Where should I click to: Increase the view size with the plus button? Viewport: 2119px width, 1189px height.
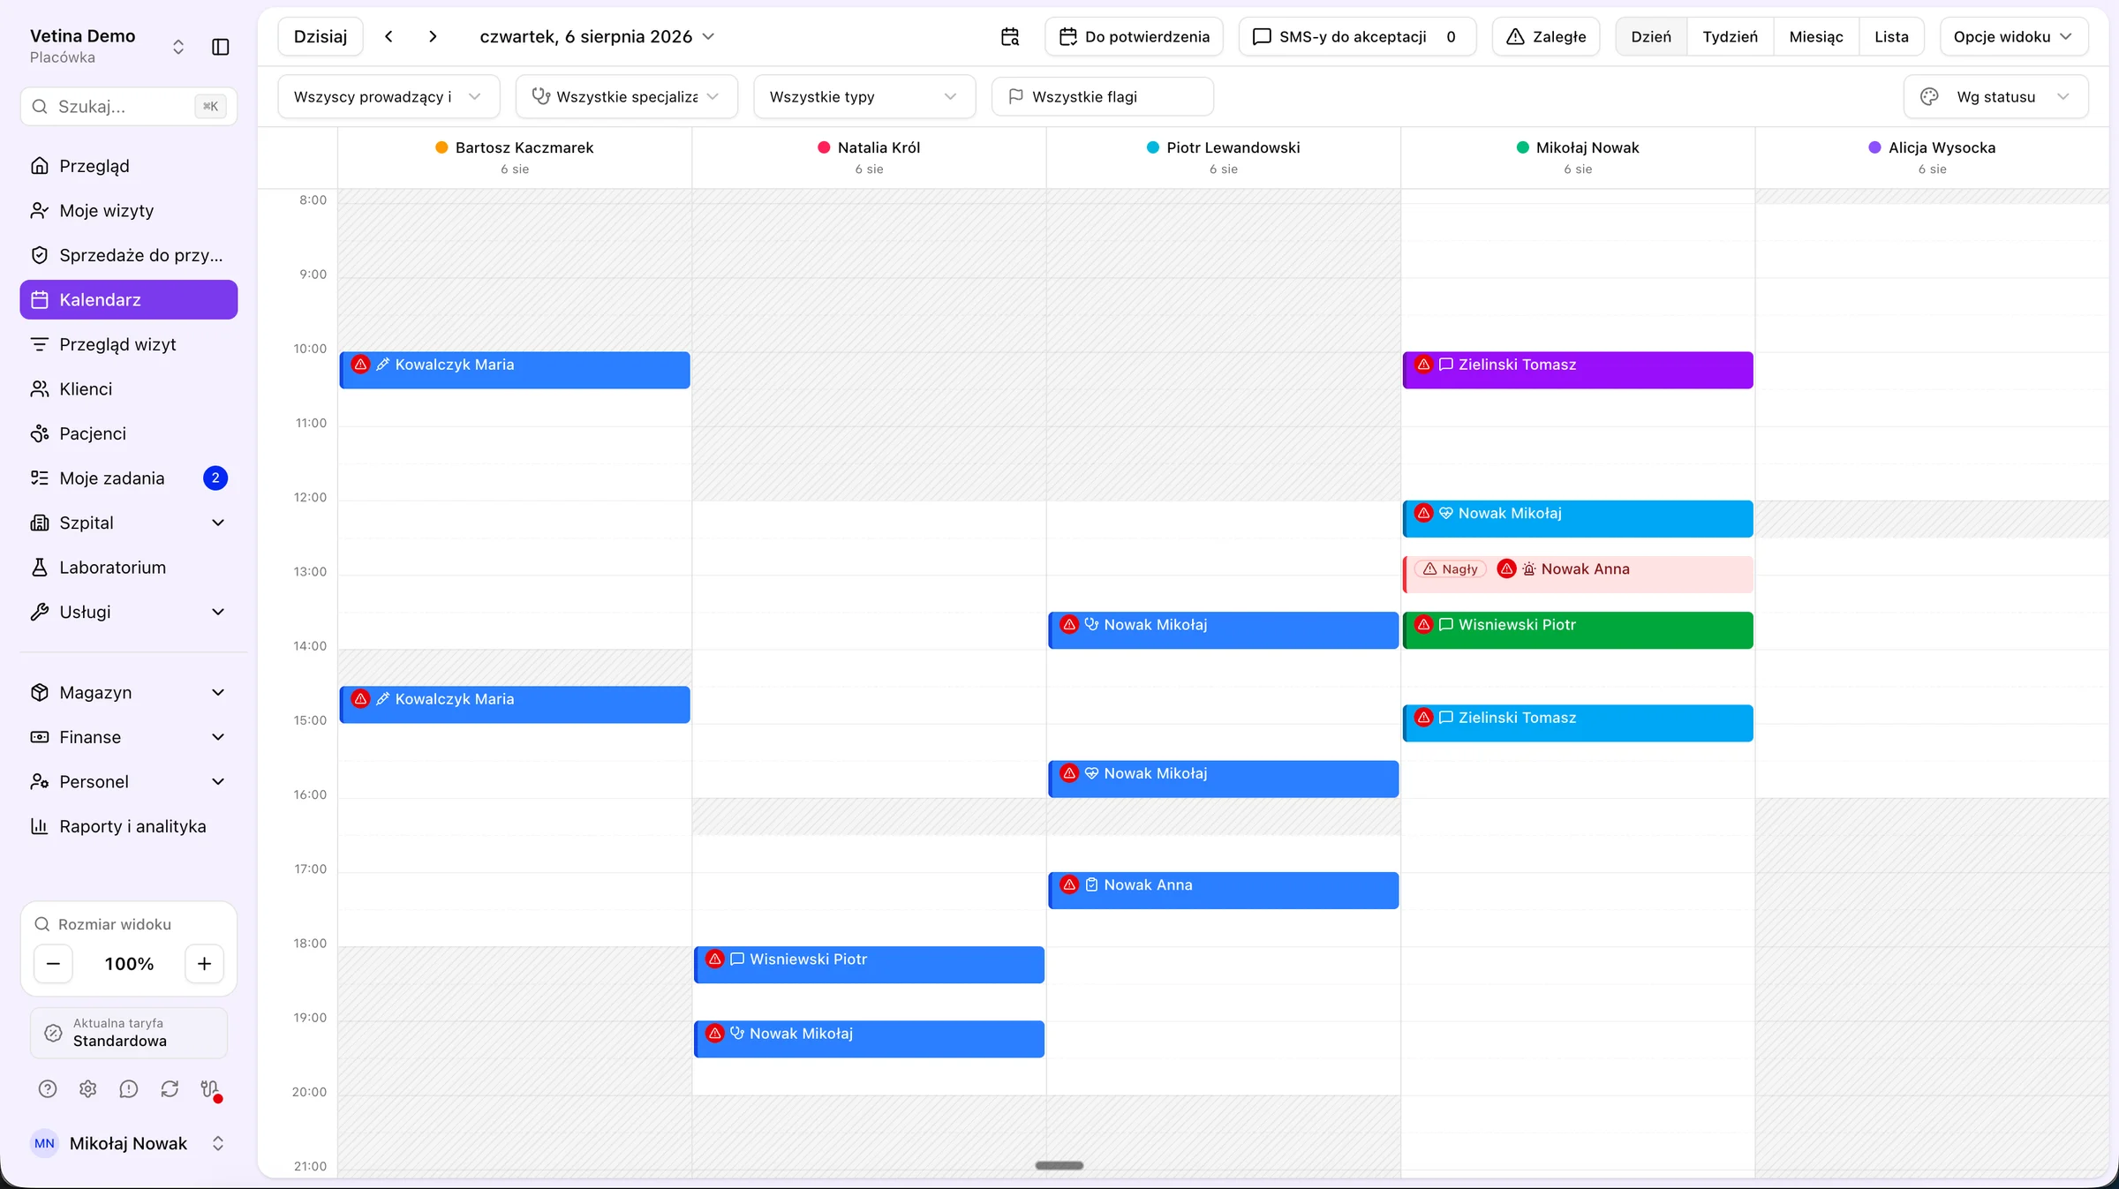(x=204, y=963)
